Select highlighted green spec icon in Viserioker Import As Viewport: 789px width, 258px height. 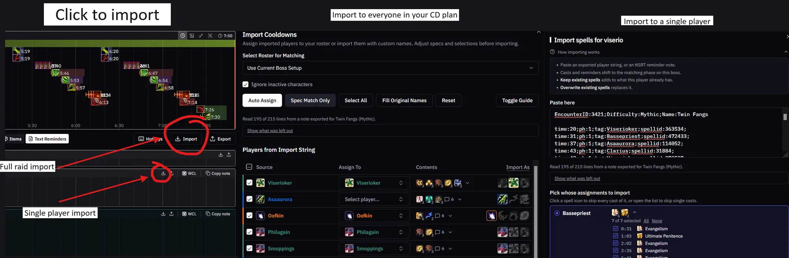pyautogui.click(x=513, y=183)
